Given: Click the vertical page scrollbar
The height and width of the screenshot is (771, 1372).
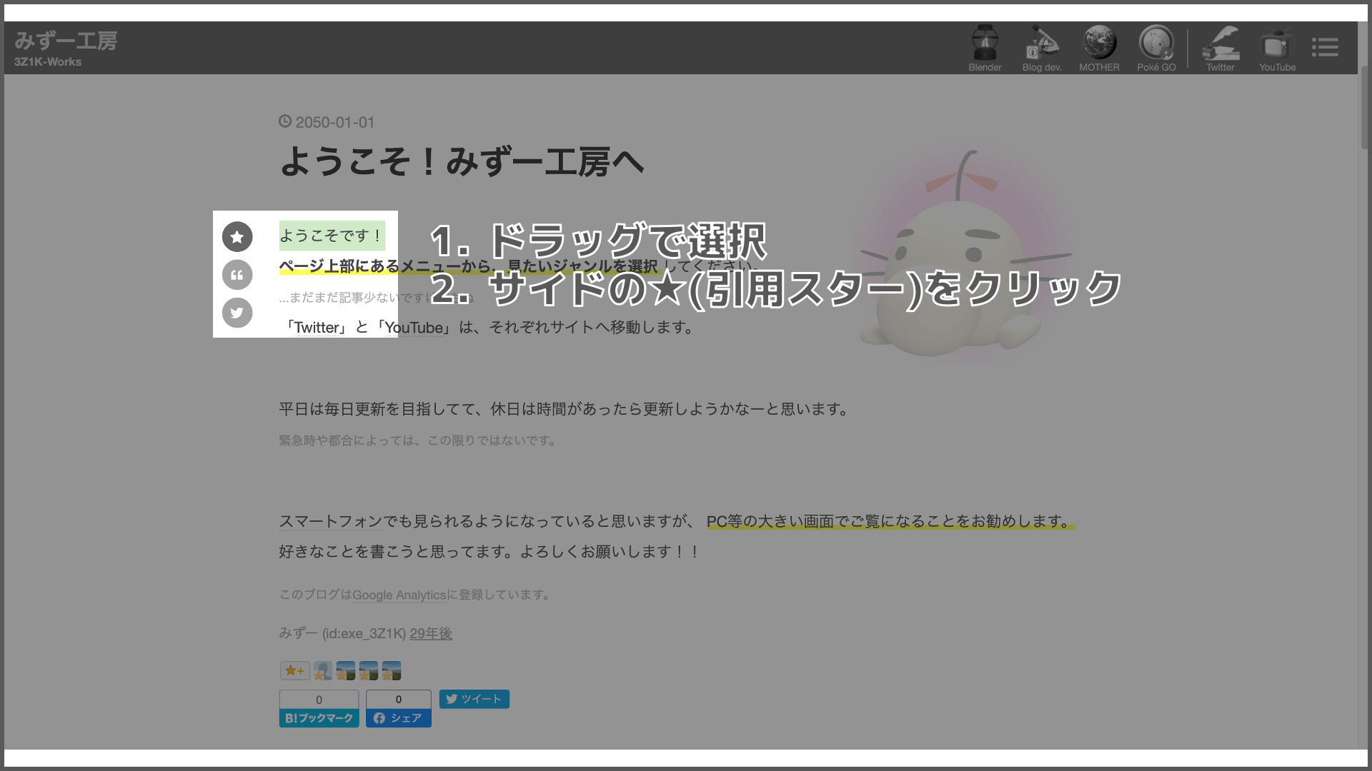Looking at the screenshot, I should click(x=1363, y=107).
